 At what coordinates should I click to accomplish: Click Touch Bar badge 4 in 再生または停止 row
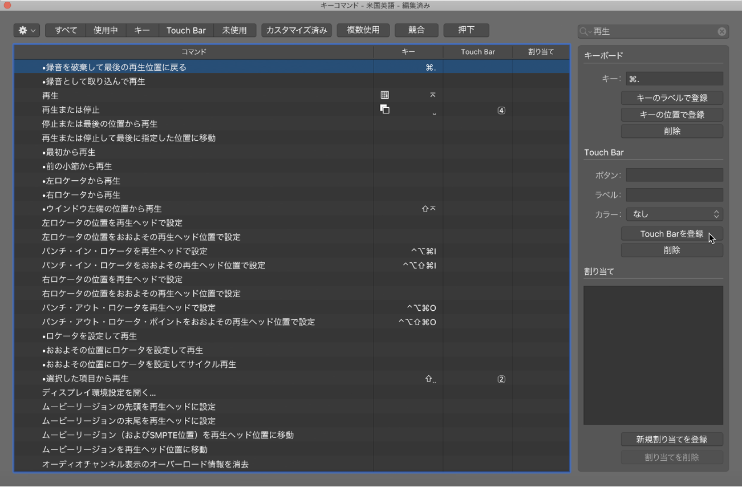coord(501,111)
